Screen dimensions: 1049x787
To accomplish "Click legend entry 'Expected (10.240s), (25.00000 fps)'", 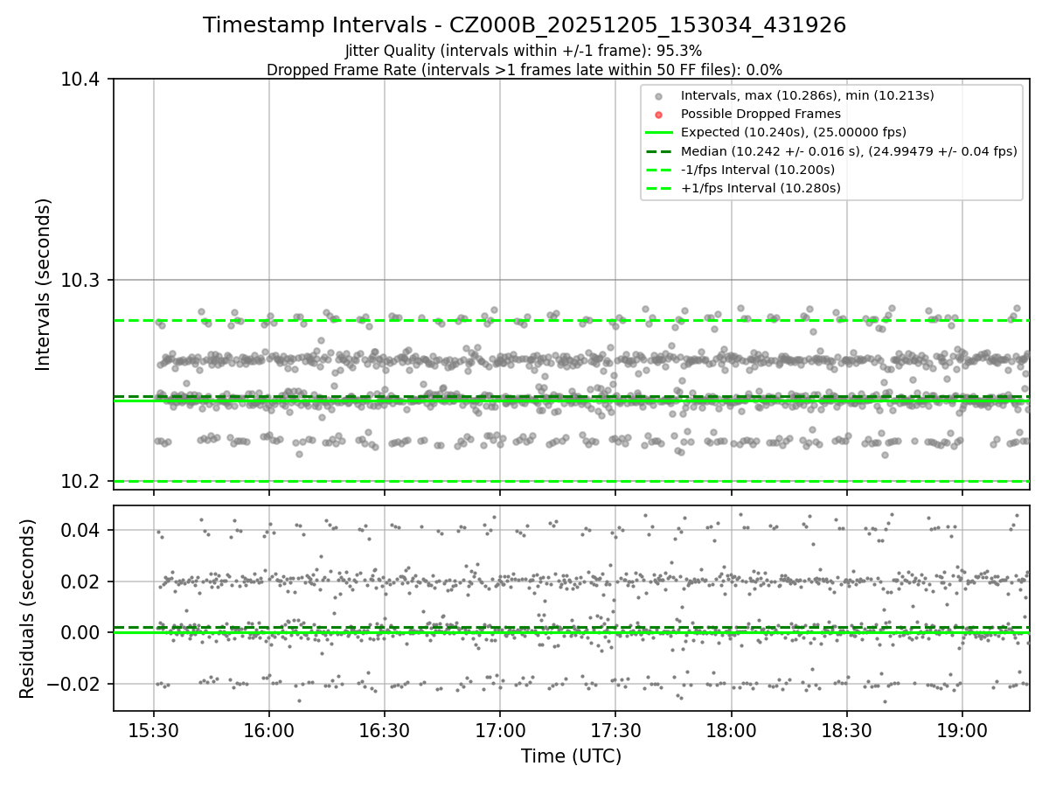I will tap(793, 132).
